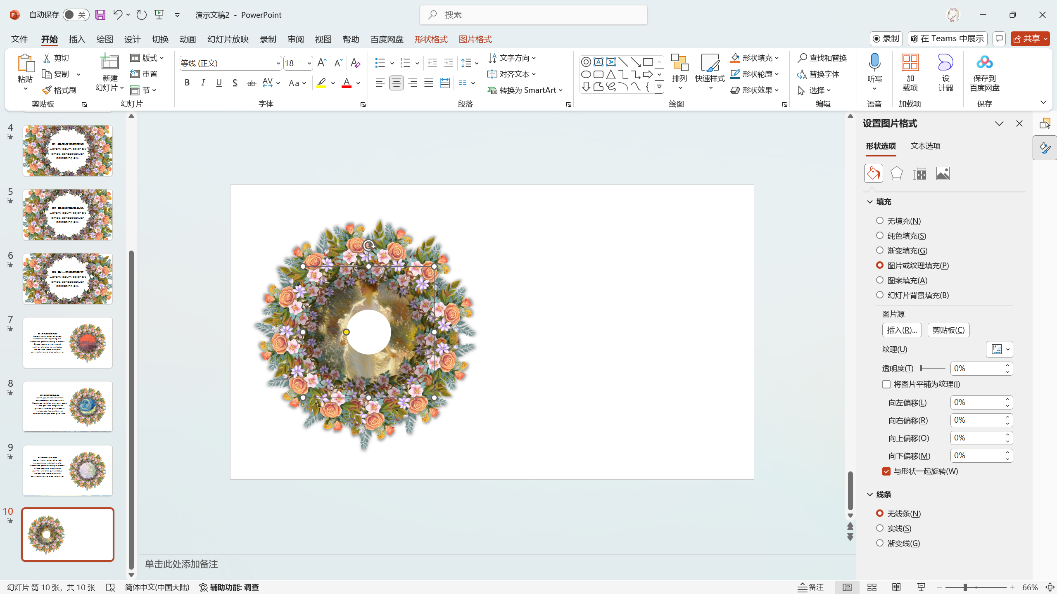Start slideshow from beginning icon
1057x594 pixels.
click(x=159, y=15)
